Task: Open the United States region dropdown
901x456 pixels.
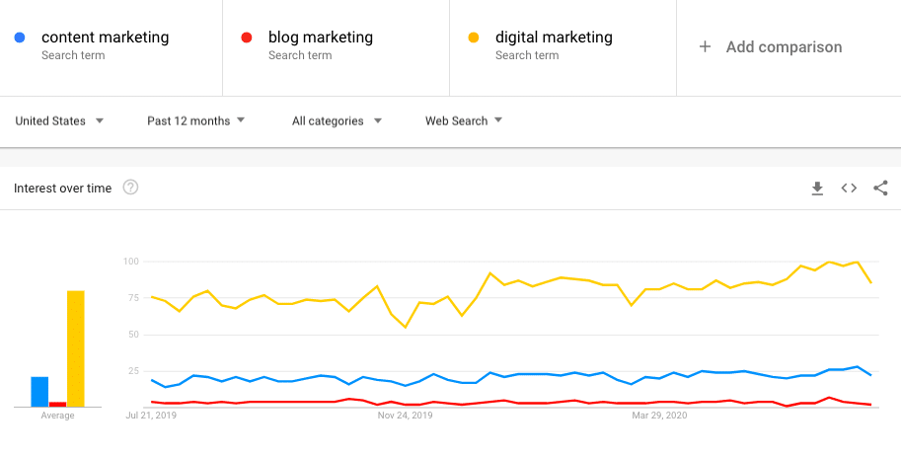Action: click(59, 120)
